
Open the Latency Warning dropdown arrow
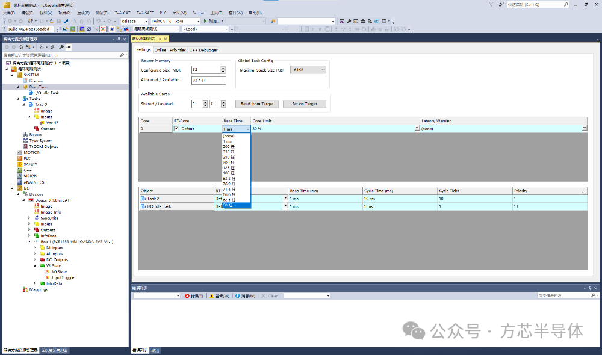[585, 128]
